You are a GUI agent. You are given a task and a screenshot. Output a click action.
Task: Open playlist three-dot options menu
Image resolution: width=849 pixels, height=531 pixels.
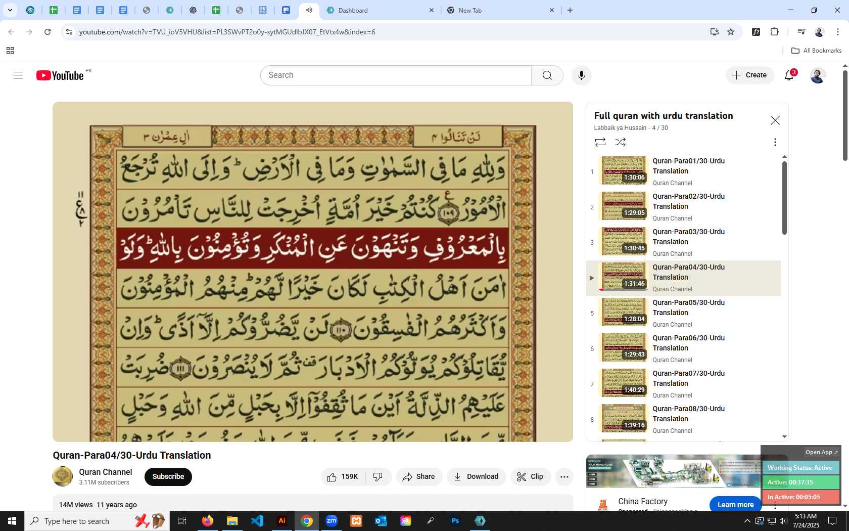[775, 142]
